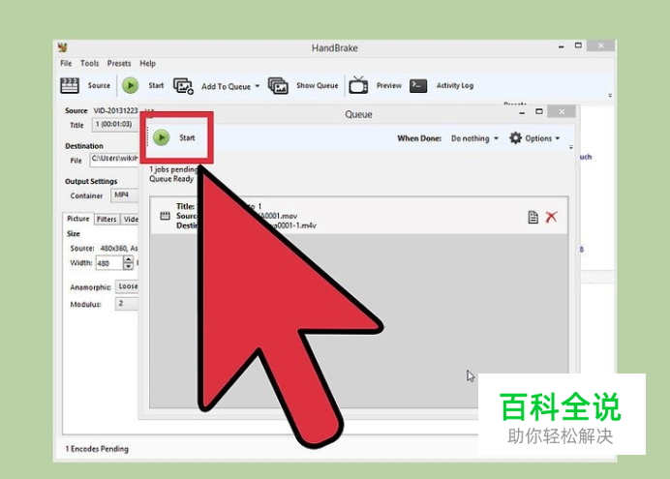This screenshot has width=670, height=479.
Task: Open the Activity Log terminal icon
Action: 418,86
